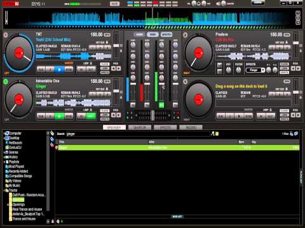This screenshot has height=228, width=305.
Task: Click the play button on the empty deck
Action: click(239, 116)
